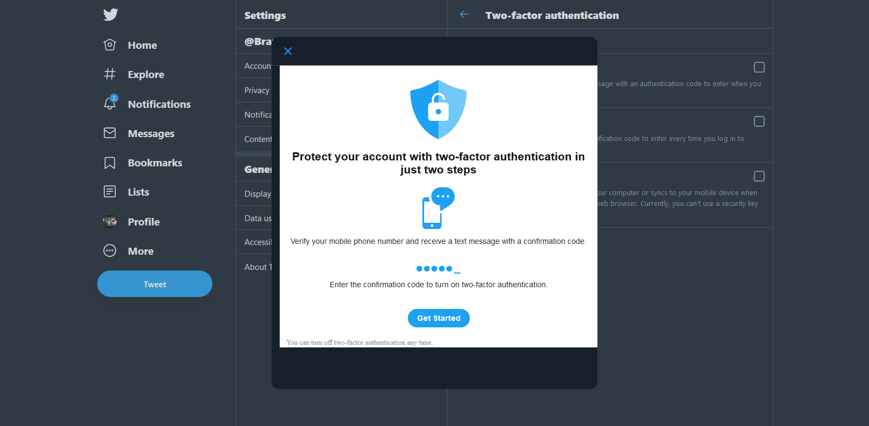Viewport: 869px width, 426px height.
Task: Click the Twitter bird logo
Action: click(x=110, y=15)
